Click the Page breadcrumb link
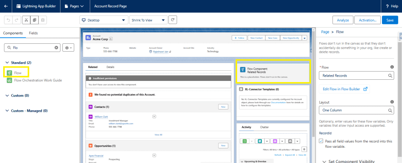 point(325,32)
